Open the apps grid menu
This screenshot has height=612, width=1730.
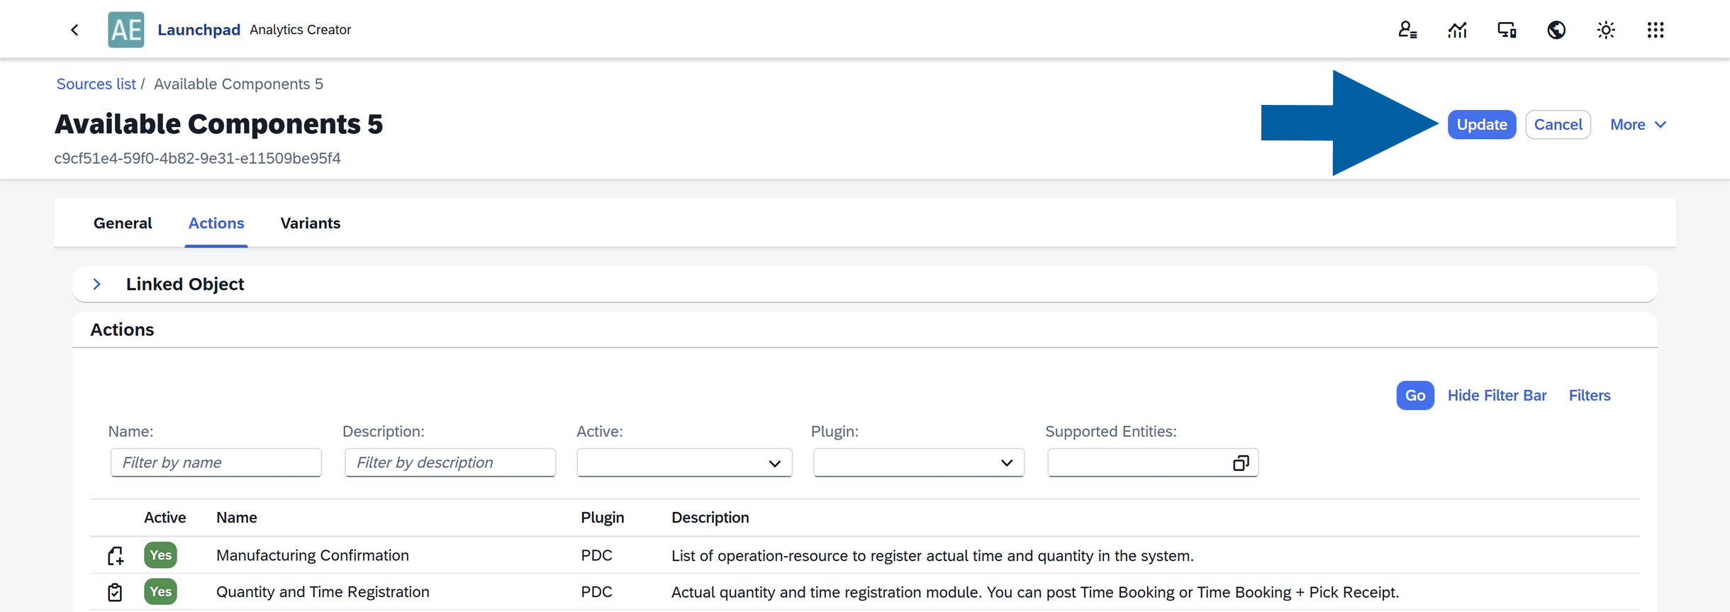(x=1656, y=30)
